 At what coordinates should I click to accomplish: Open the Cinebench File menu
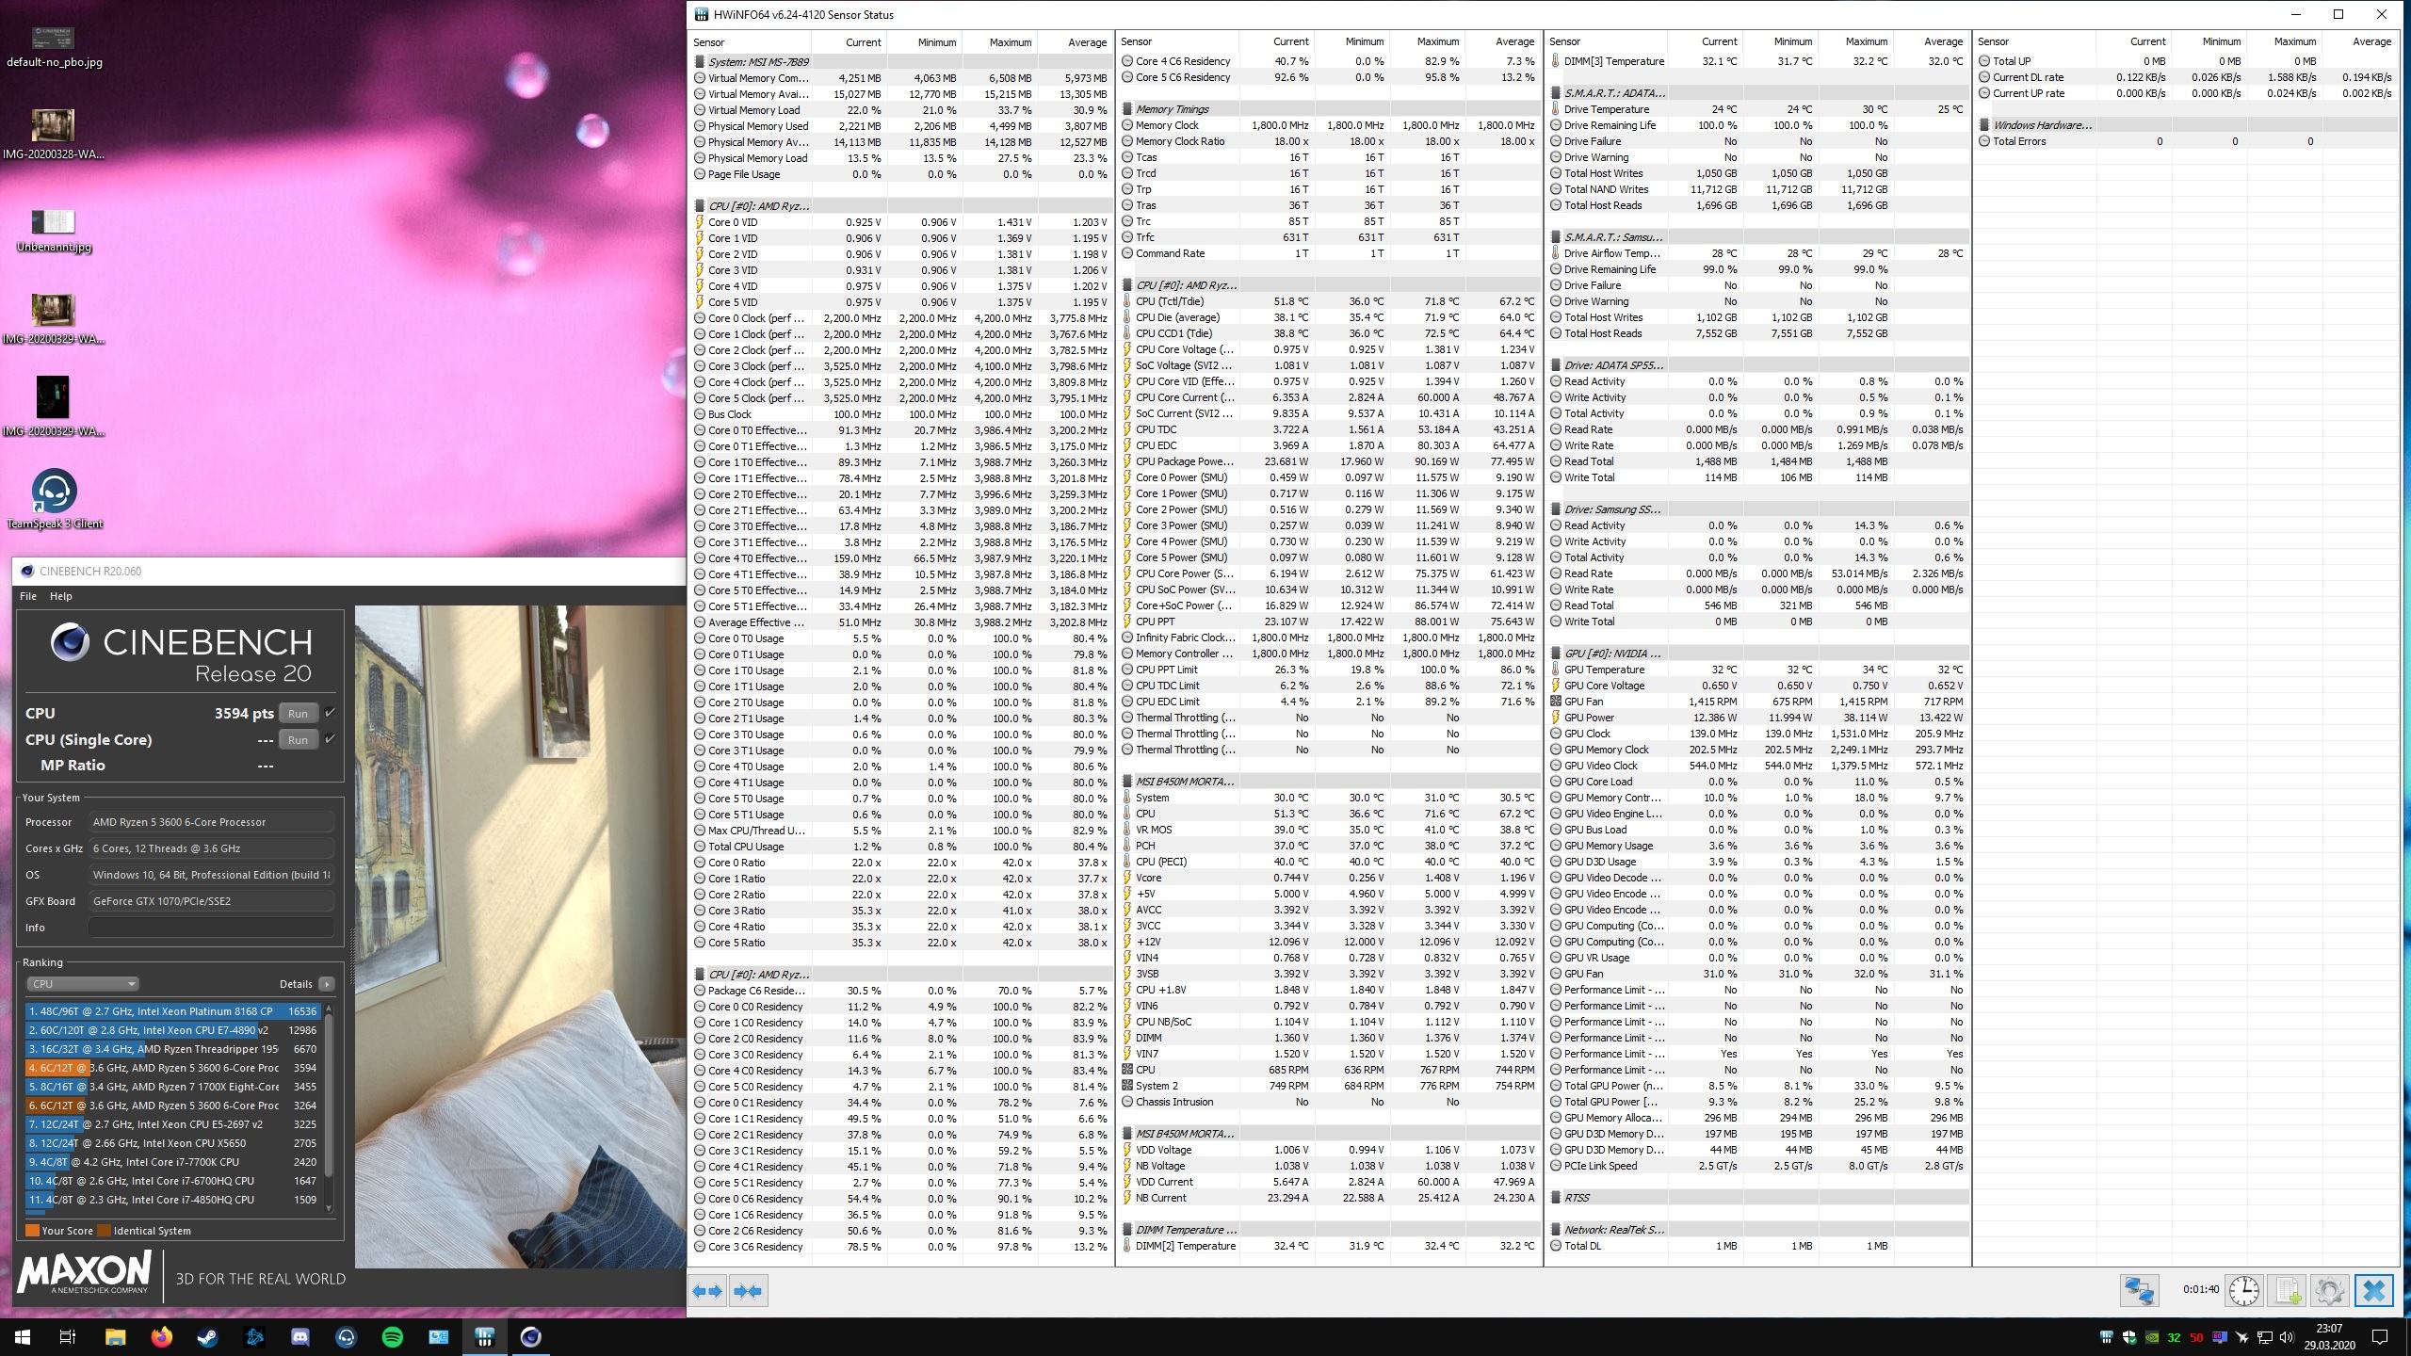(28, 596)
